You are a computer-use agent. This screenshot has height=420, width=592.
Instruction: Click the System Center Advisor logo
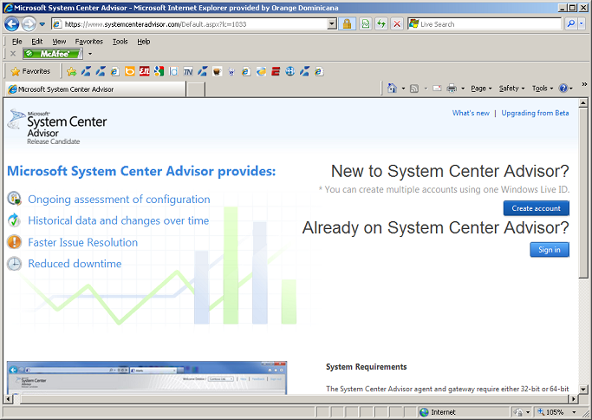(57, 127)
